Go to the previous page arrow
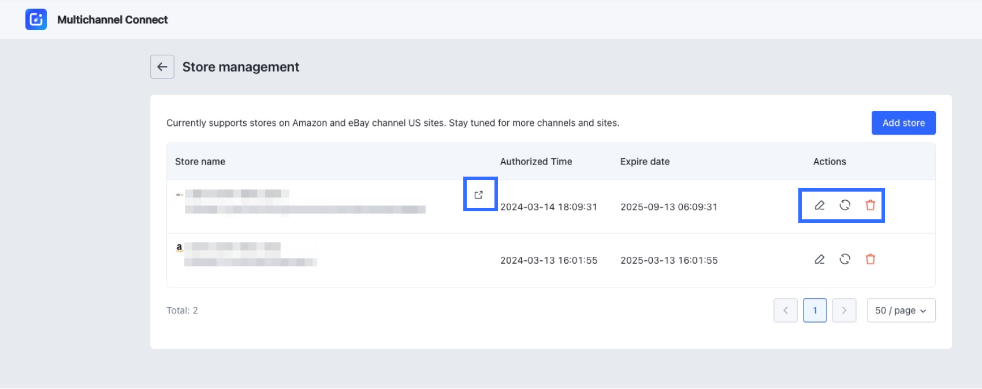982x389 pixels. tap(786, 311)
